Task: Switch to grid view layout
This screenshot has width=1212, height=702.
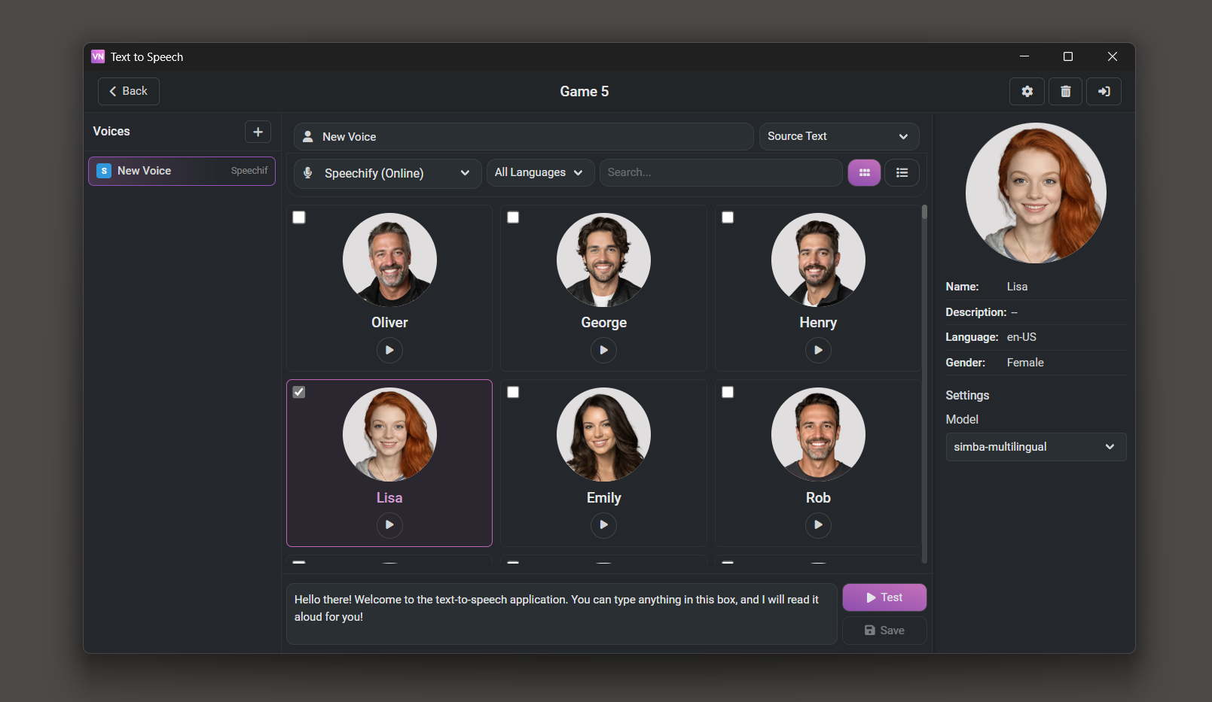Action: click(864, 172)
